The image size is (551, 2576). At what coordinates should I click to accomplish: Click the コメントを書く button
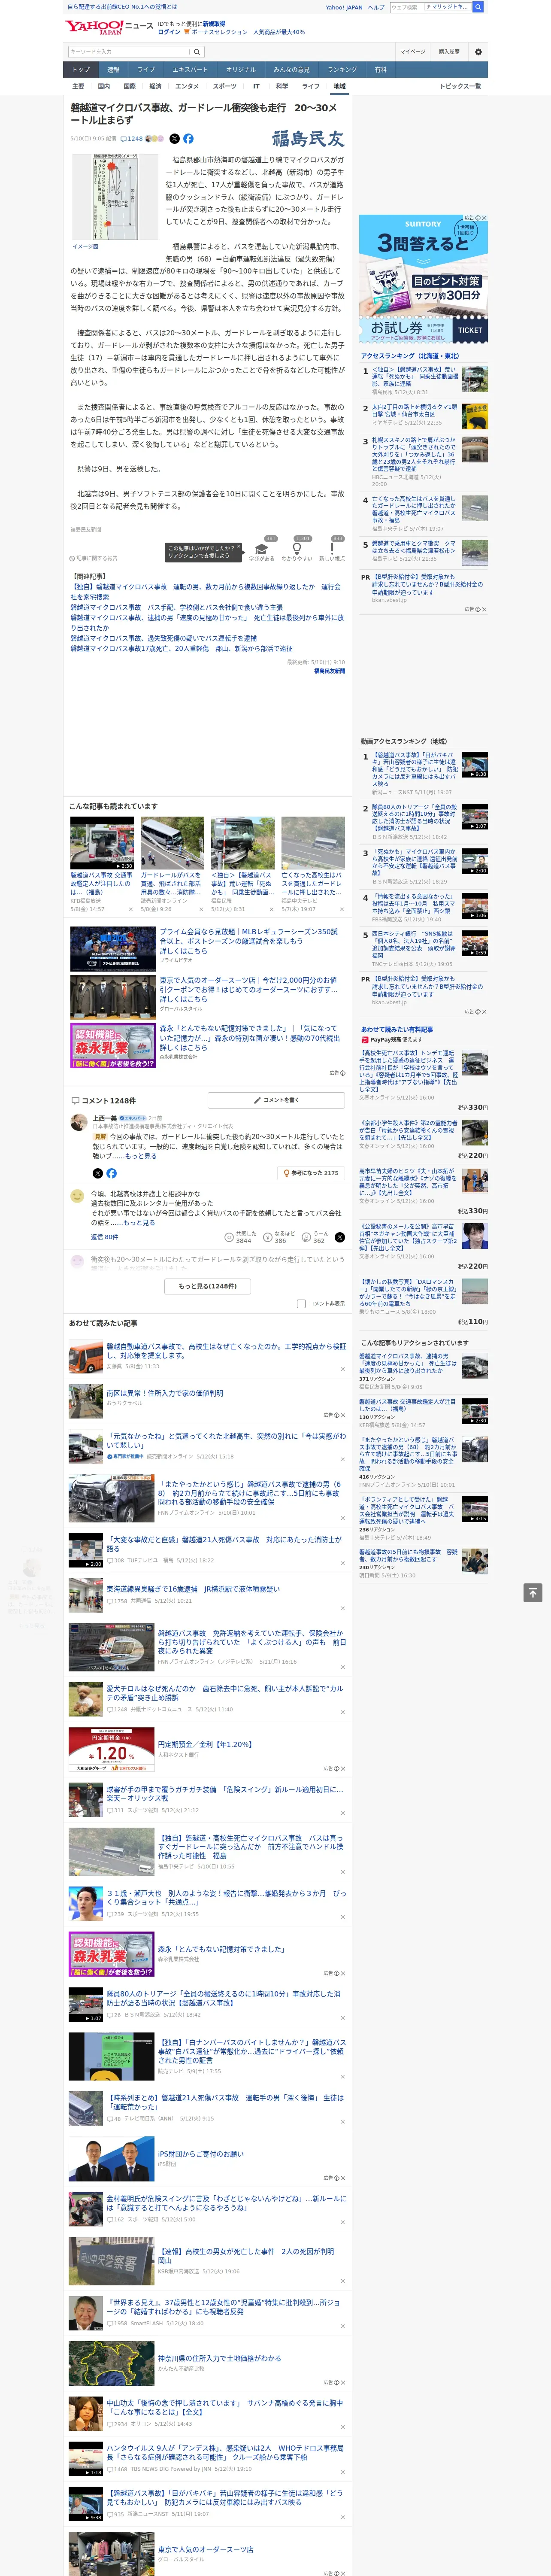(x=276, y=1100)
